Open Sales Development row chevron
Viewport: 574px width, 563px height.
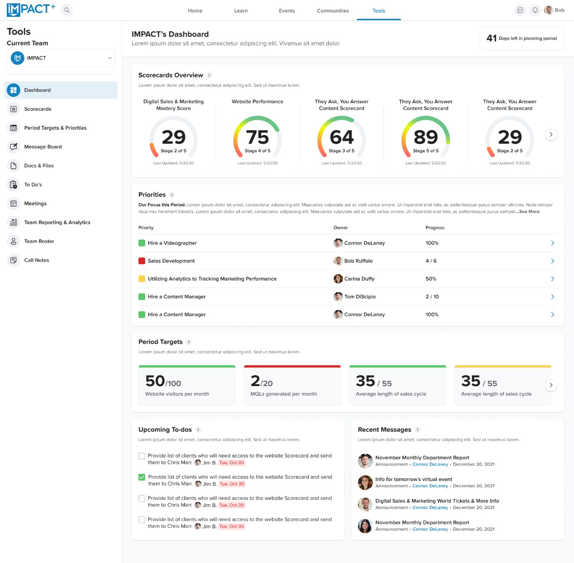552,261
